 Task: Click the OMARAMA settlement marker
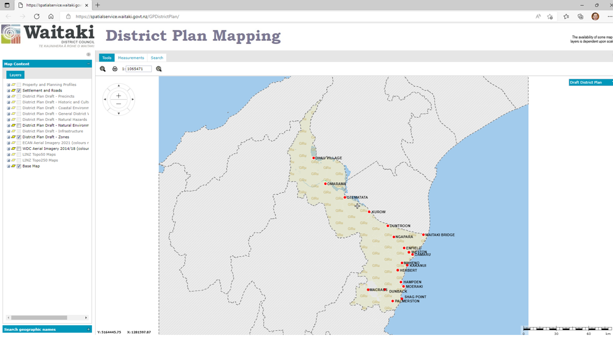[325, 183]
